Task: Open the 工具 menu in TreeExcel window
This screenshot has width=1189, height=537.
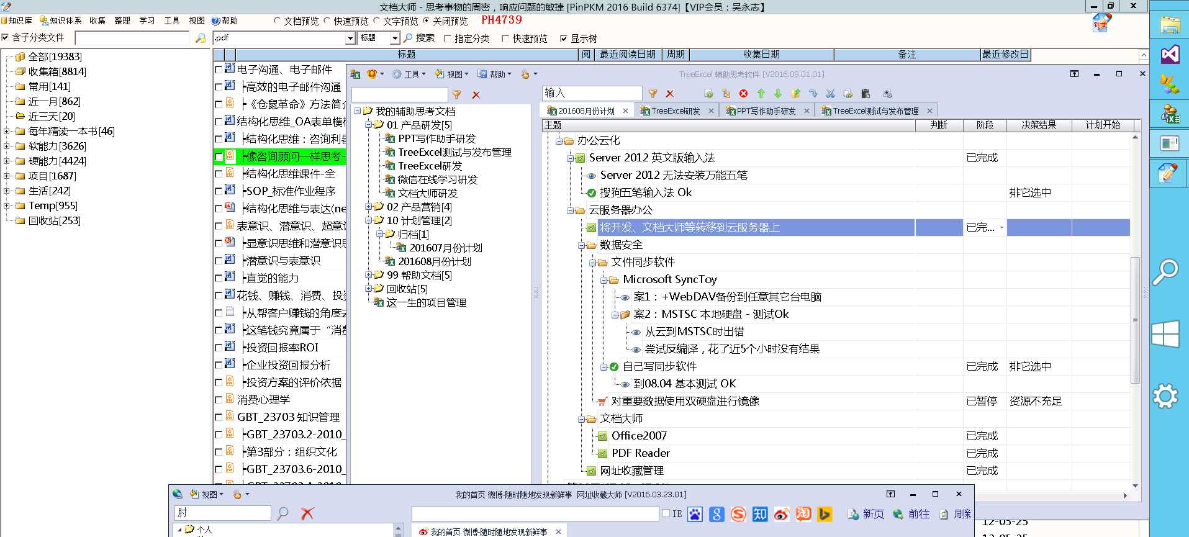Action: 409,74
